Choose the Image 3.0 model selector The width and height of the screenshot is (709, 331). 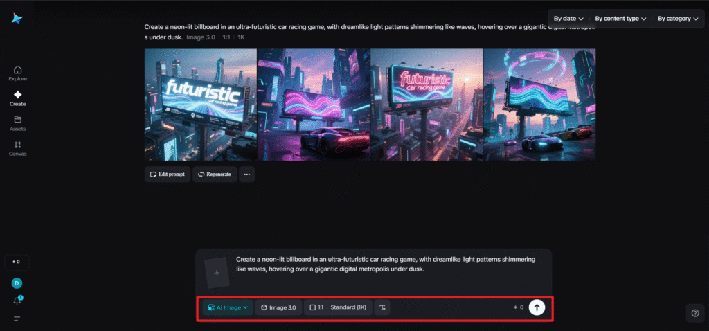278,307
